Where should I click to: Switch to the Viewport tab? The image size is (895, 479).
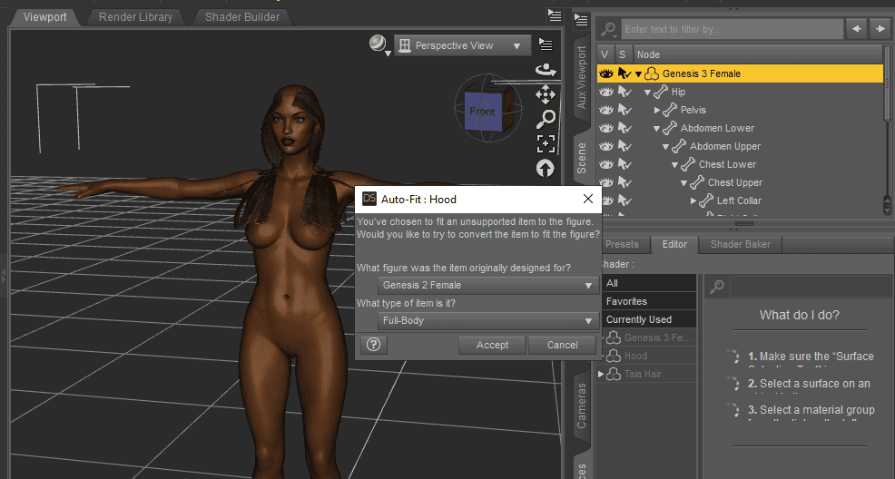[x=44, y=17]
